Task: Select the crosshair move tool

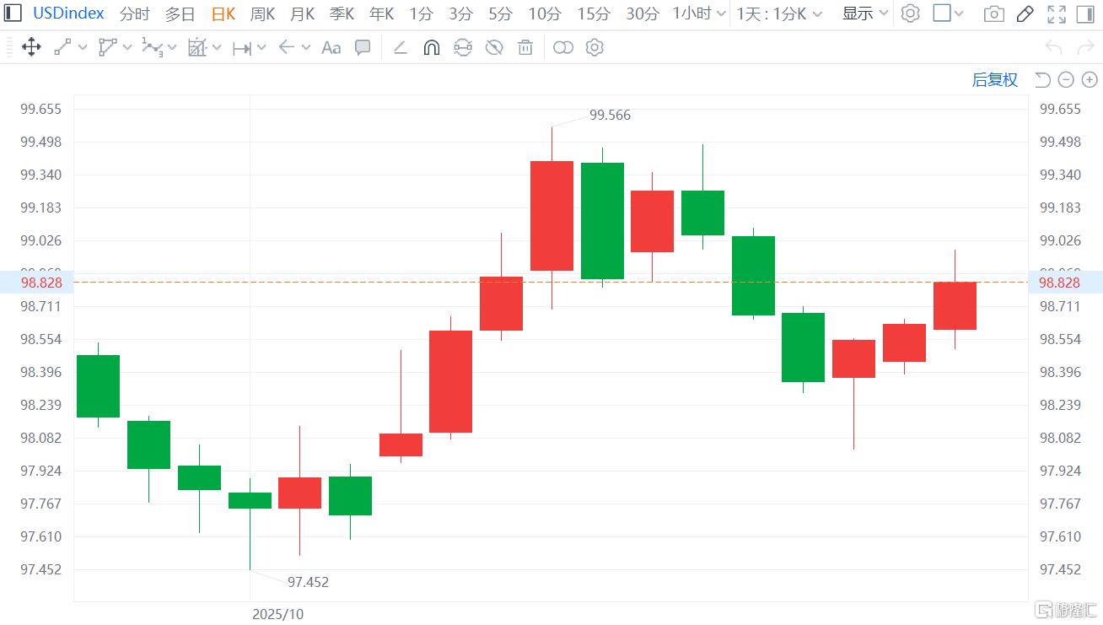Action: [x=31, y=47]
